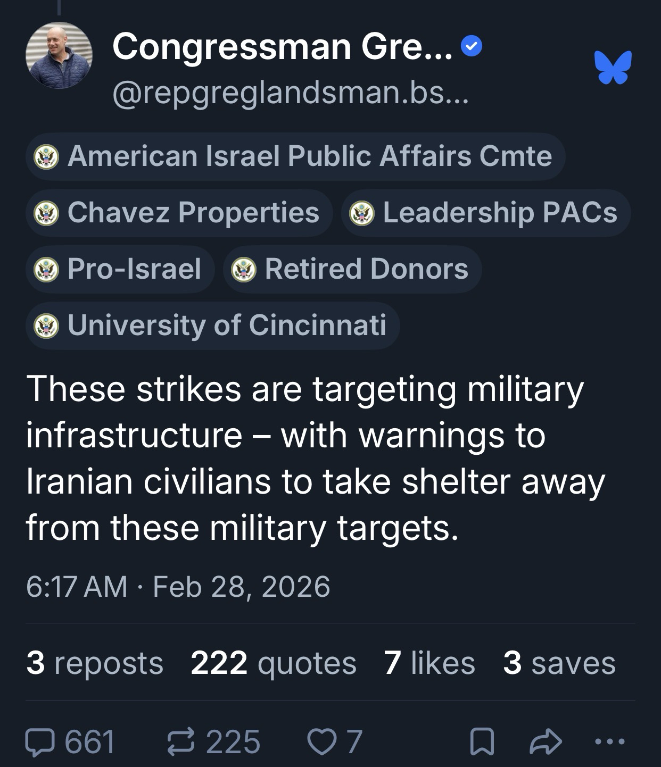Open the American Israel Public Affairs Cmte label
661x767 pixels.
pyautogui.click(x=295, y=156)
